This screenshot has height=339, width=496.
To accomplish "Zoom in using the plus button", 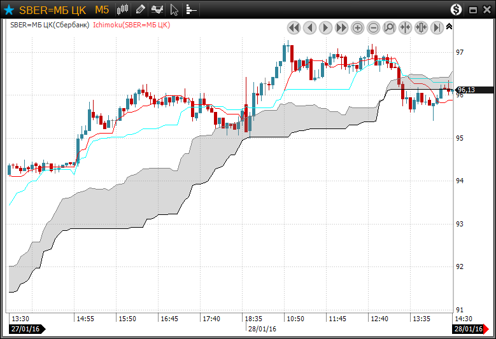I will [x=357, y=27].
